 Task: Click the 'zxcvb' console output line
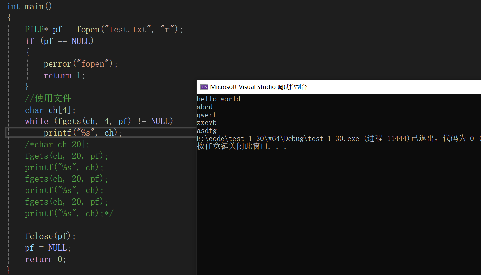pyautogui.click(x=207, y=123)
